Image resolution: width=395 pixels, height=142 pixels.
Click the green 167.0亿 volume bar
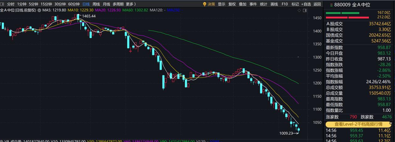pyautogui.click(x=343, y=13)
